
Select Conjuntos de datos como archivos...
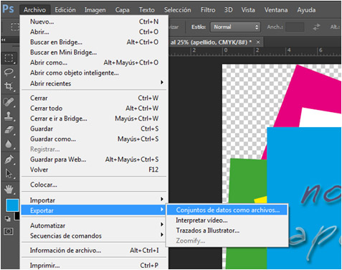tap(227, 210)
